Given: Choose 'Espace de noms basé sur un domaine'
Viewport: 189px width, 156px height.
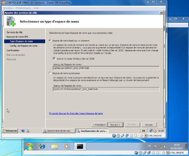Looking at the screenshot, I should point(50,41).
